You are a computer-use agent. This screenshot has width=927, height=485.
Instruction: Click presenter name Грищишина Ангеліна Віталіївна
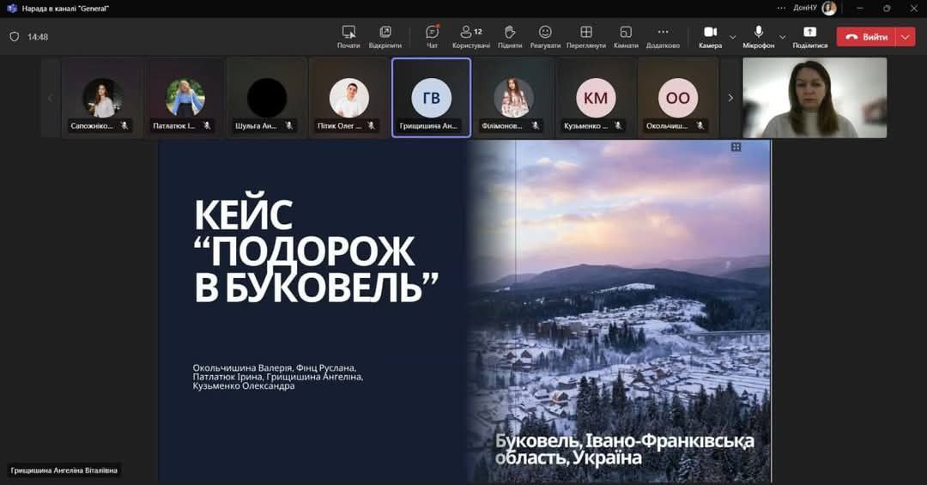click(64, 470)
